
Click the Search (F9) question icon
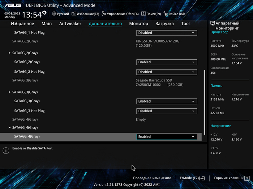coord(143,14)
